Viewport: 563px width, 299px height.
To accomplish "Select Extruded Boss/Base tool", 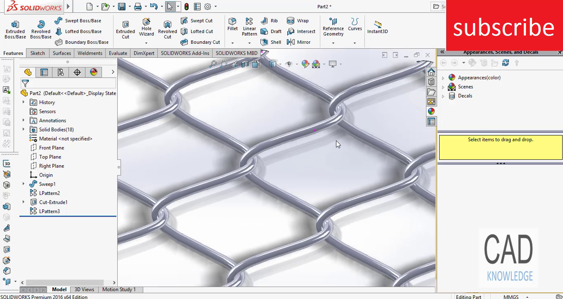I will click(15, 30).
